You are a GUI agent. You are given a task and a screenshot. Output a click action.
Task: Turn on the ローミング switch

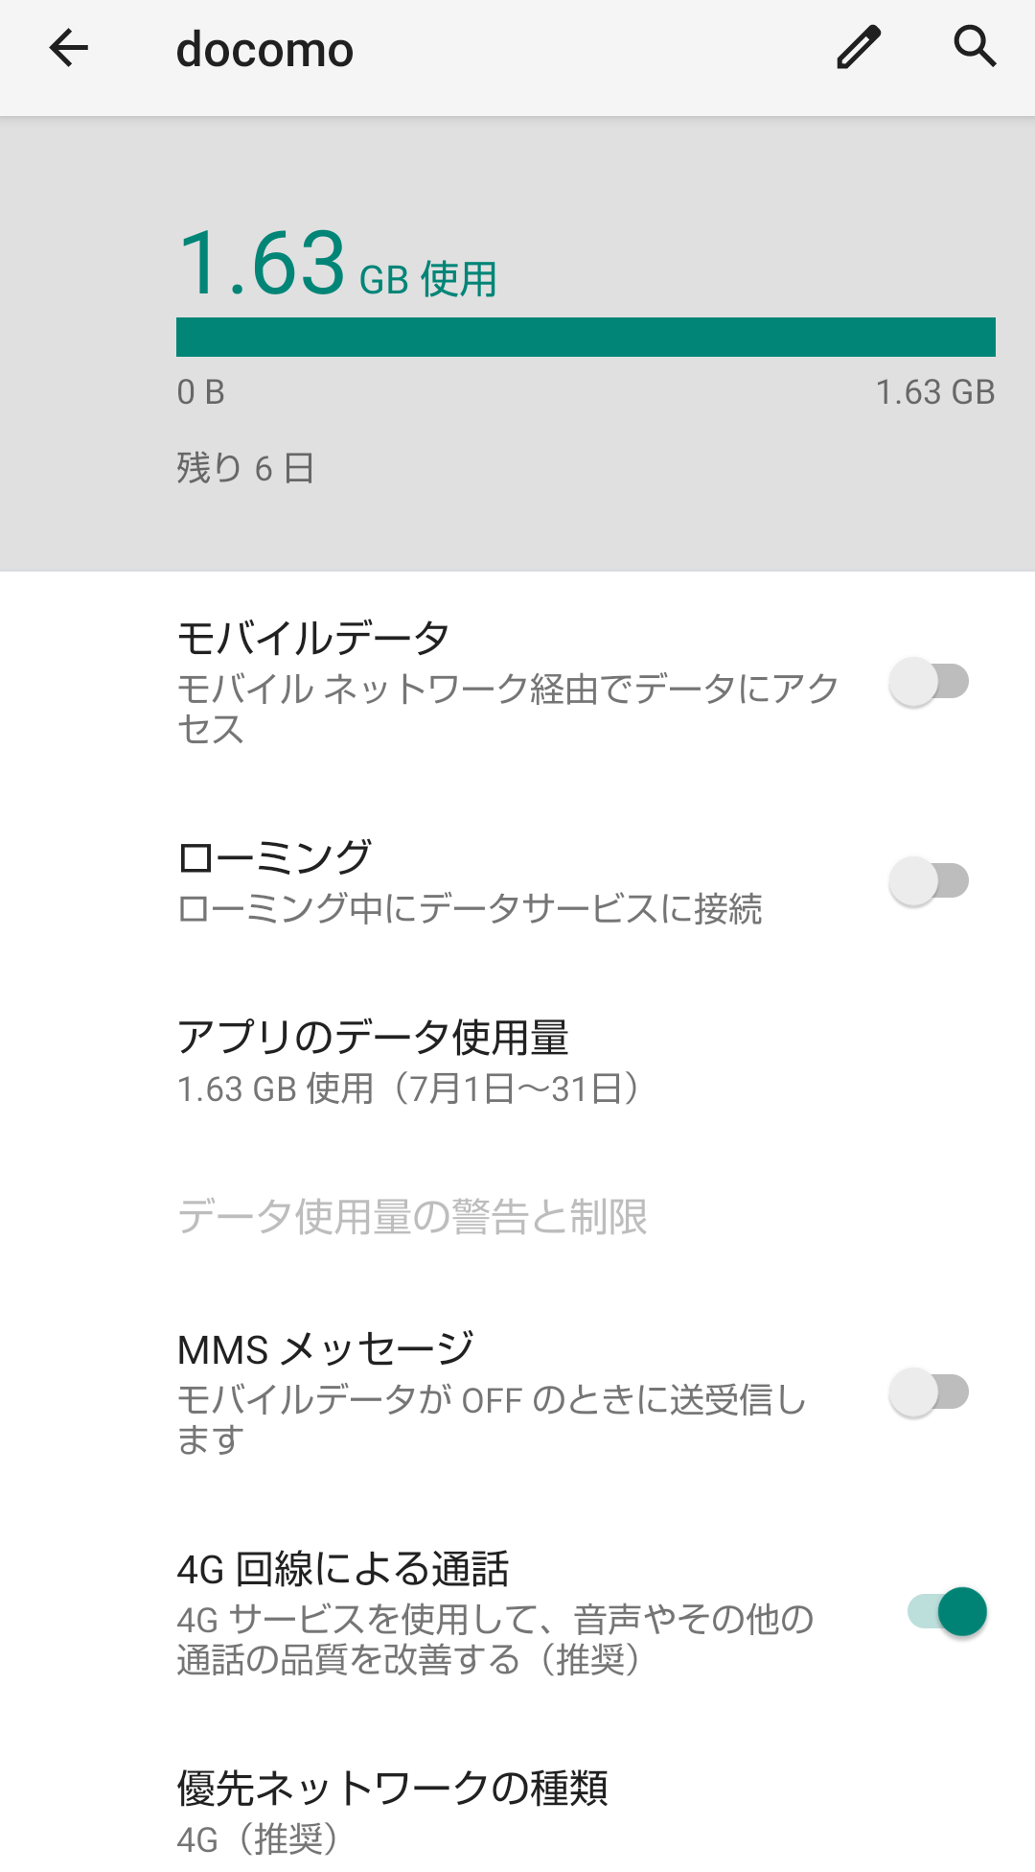(929, 881)
